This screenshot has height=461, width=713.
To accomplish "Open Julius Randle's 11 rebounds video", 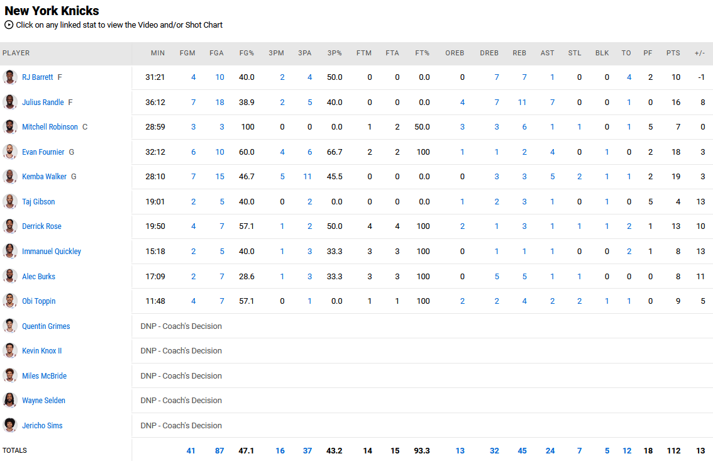I will click(522, 103).
